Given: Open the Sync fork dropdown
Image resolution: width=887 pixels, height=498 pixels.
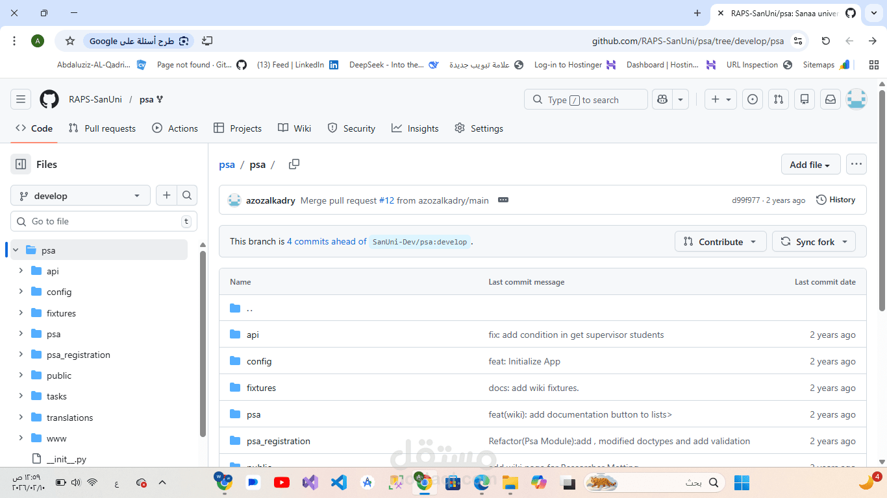Looking at the screenshot, I should pos(814,241).
